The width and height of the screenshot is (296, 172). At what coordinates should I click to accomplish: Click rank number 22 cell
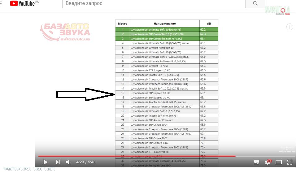point(123,124)
